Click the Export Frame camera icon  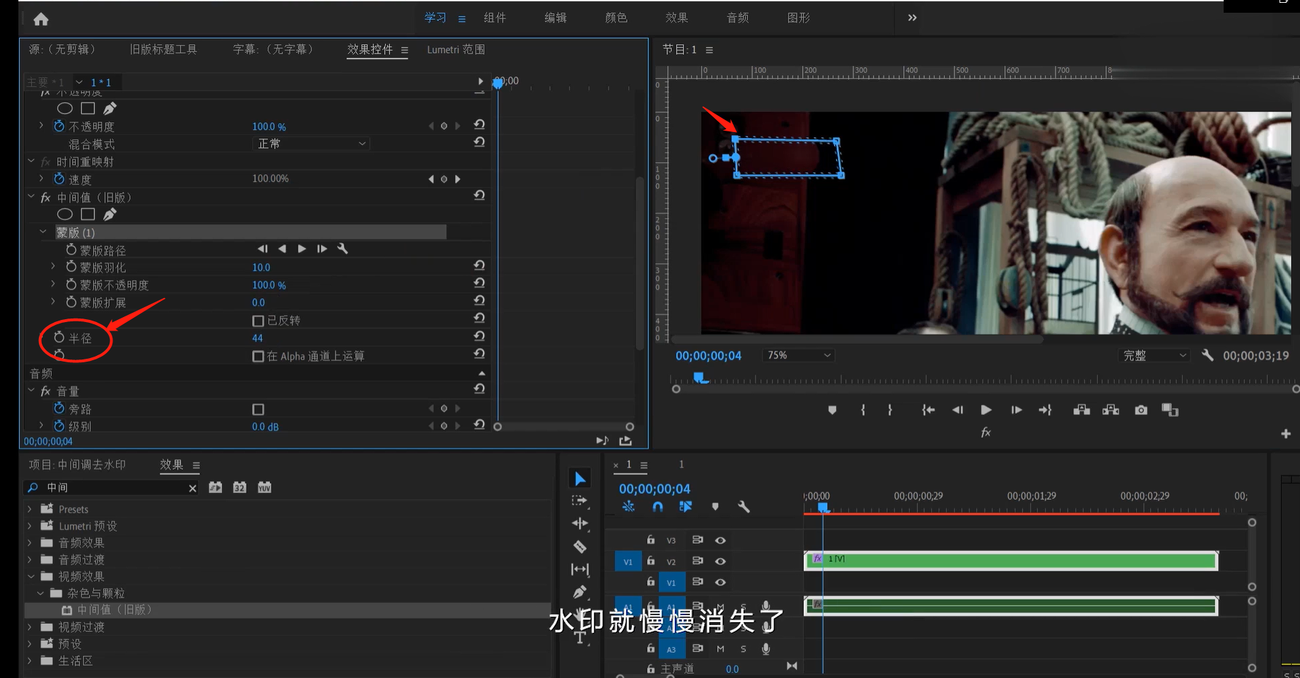coord(1141,410)
